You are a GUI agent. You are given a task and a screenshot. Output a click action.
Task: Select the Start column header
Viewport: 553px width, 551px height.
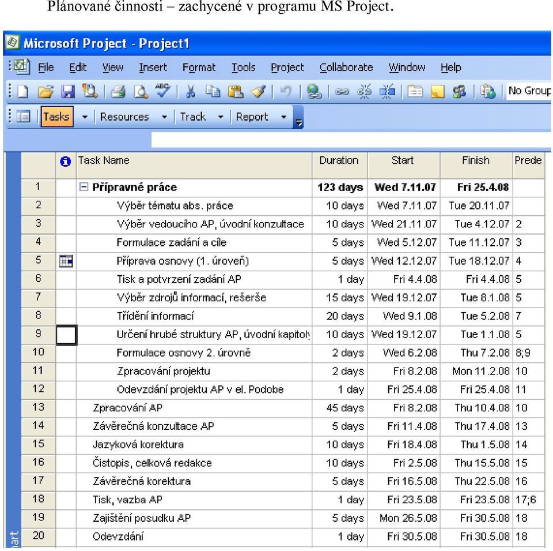404,165
